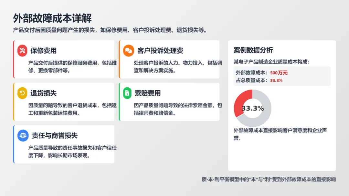Select the 退货损失 card heading
The height and width of the screenshot is (196, 349).
[44, 93]
